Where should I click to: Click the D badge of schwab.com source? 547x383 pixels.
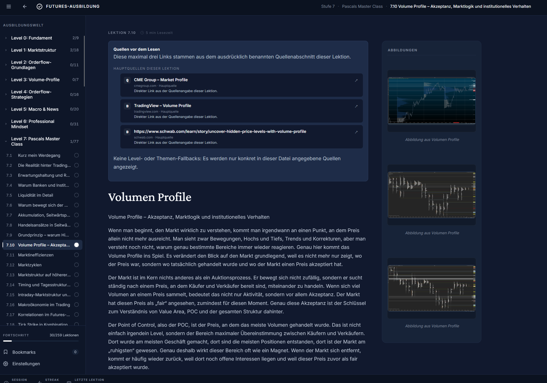coord(127,132)
